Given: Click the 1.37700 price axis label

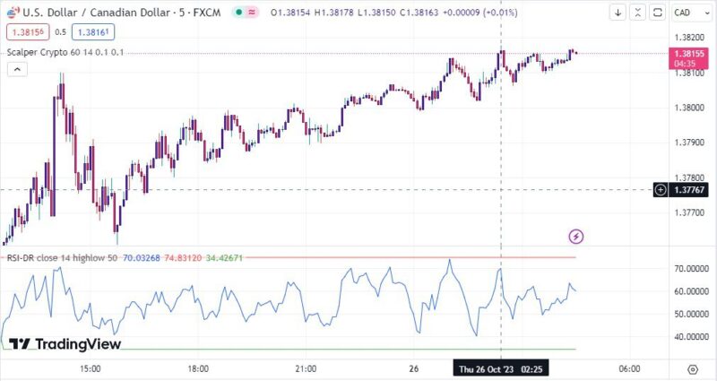Looking at the screenshot, I should coord(689,212).
